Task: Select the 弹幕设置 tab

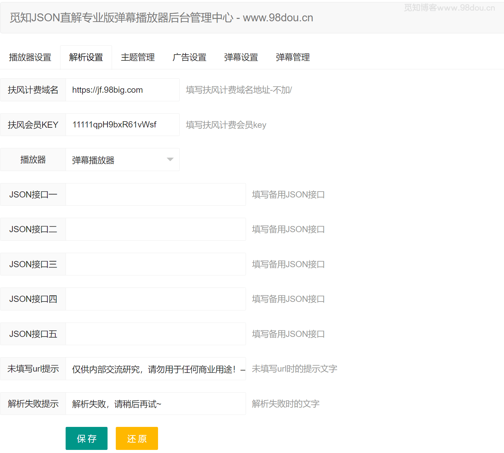Action: [x=241, y=57]
